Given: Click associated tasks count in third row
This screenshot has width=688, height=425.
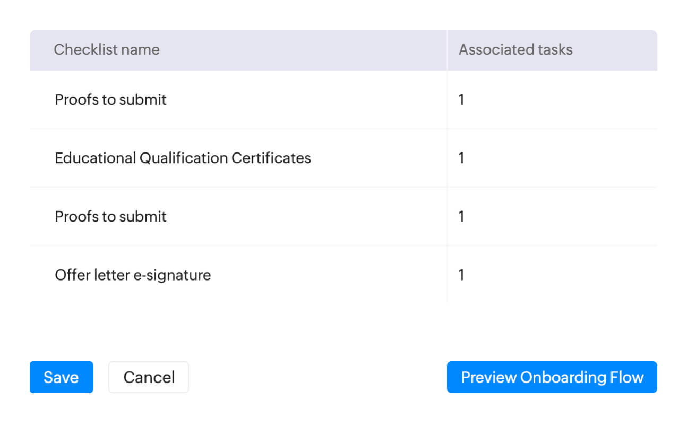Looking at the screenshot, I should (461, 217).
